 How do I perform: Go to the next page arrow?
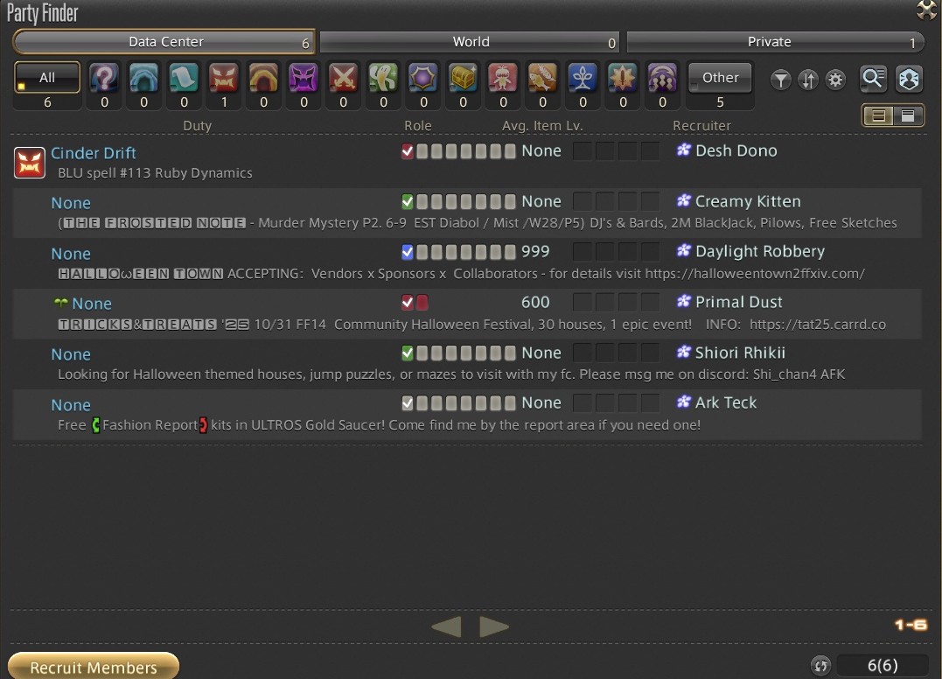pos(494,626)
